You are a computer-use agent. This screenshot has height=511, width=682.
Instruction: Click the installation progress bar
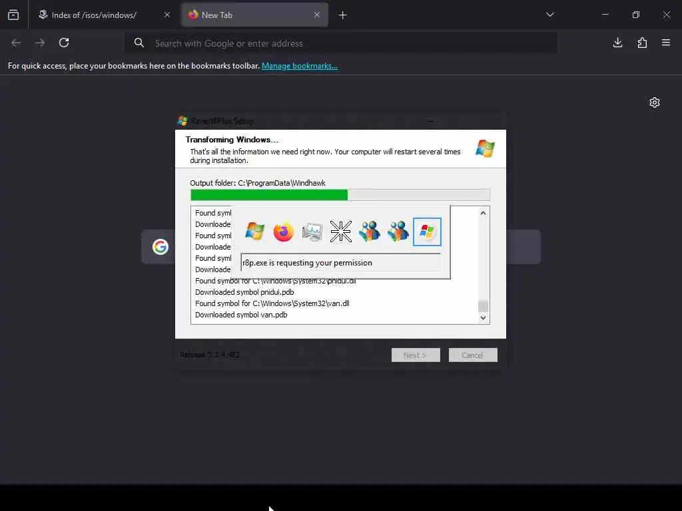(340, 195)
